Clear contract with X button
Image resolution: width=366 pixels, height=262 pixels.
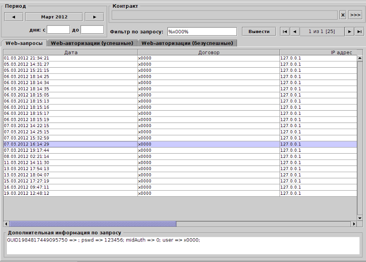coord(343,15)
